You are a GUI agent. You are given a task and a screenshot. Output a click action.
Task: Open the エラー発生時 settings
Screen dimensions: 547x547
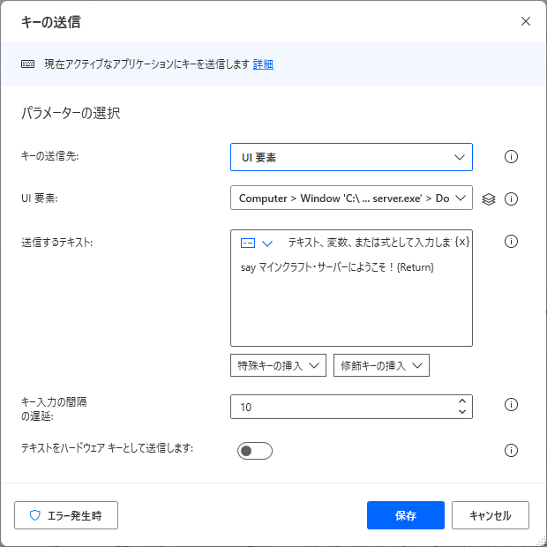coord(66,515)
